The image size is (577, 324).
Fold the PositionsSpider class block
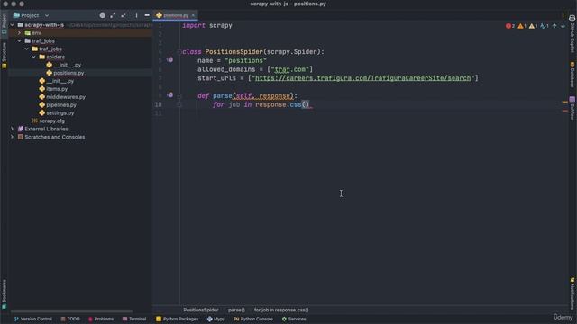(179, 52)
